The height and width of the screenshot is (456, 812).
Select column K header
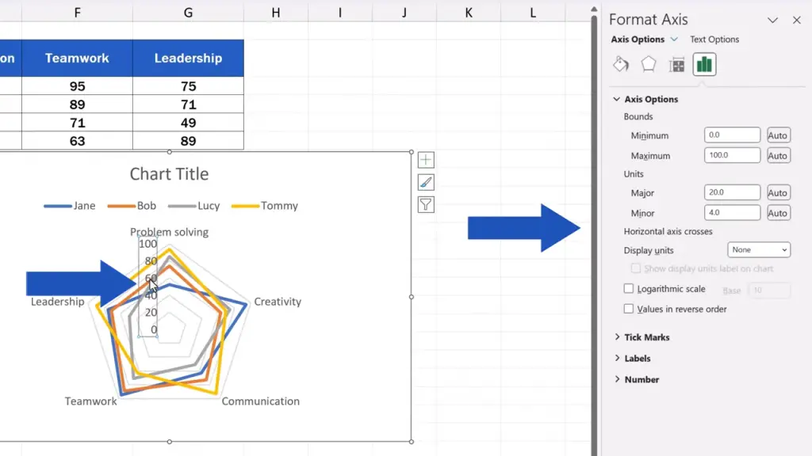click(x=469, y=13)
